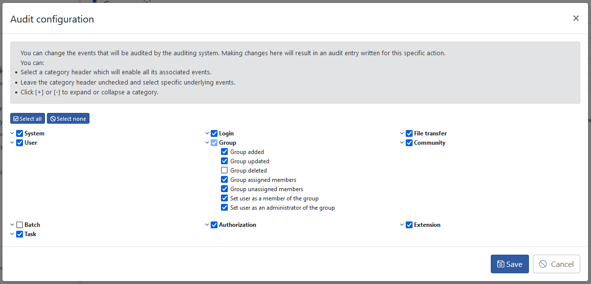
Task: Enable the Batch category checkbox
Action: pos(20,225)
